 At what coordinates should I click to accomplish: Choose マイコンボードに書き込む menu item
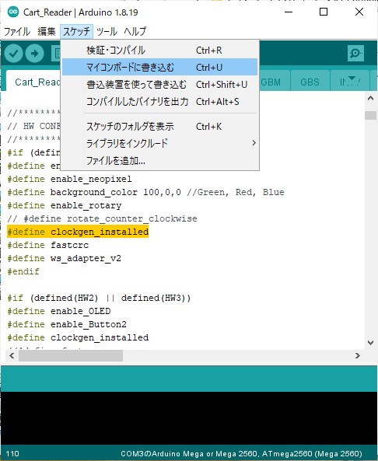[x=159, y=68]
